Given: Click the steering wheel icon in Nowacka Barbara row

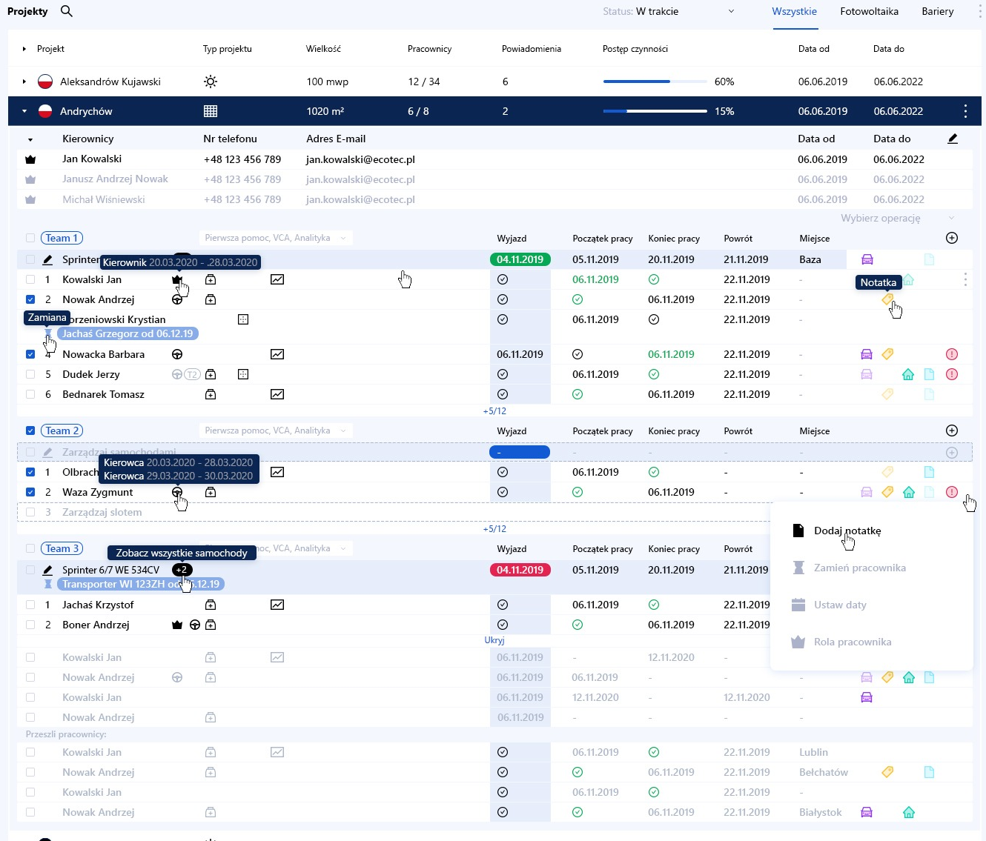Looking at the screenshot, I should [177, 354].
